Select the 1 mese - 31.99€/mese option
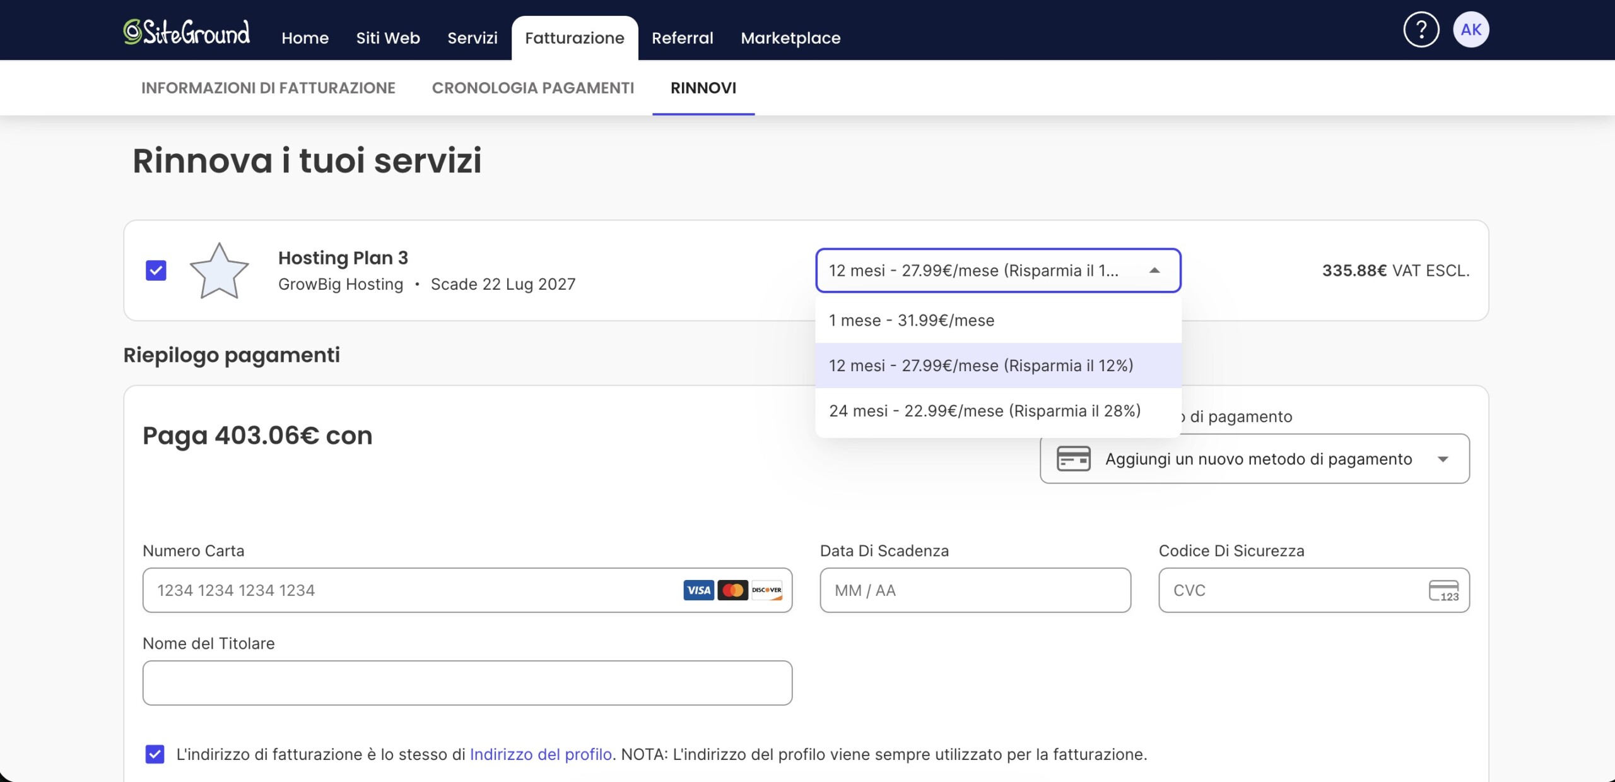1615x782 pixels. [x=998, y=321]
